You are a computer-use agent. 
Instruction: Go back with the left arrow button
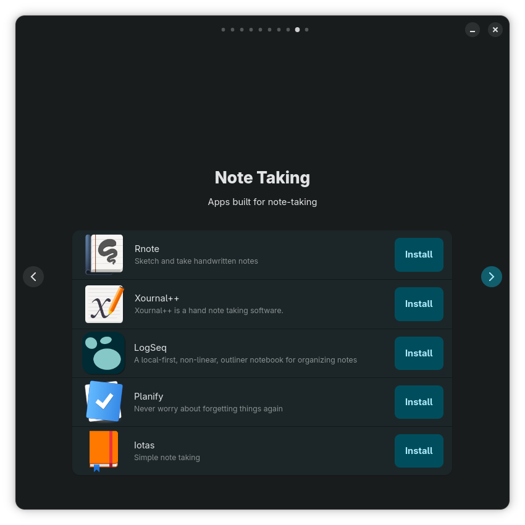33,277
